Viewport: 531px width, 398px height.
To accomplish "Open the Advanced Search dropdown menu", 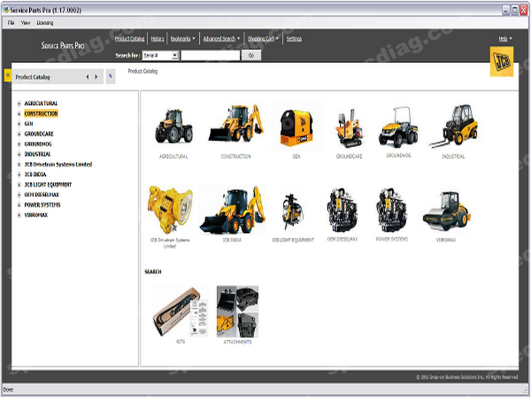I will (x=222, y=39).
